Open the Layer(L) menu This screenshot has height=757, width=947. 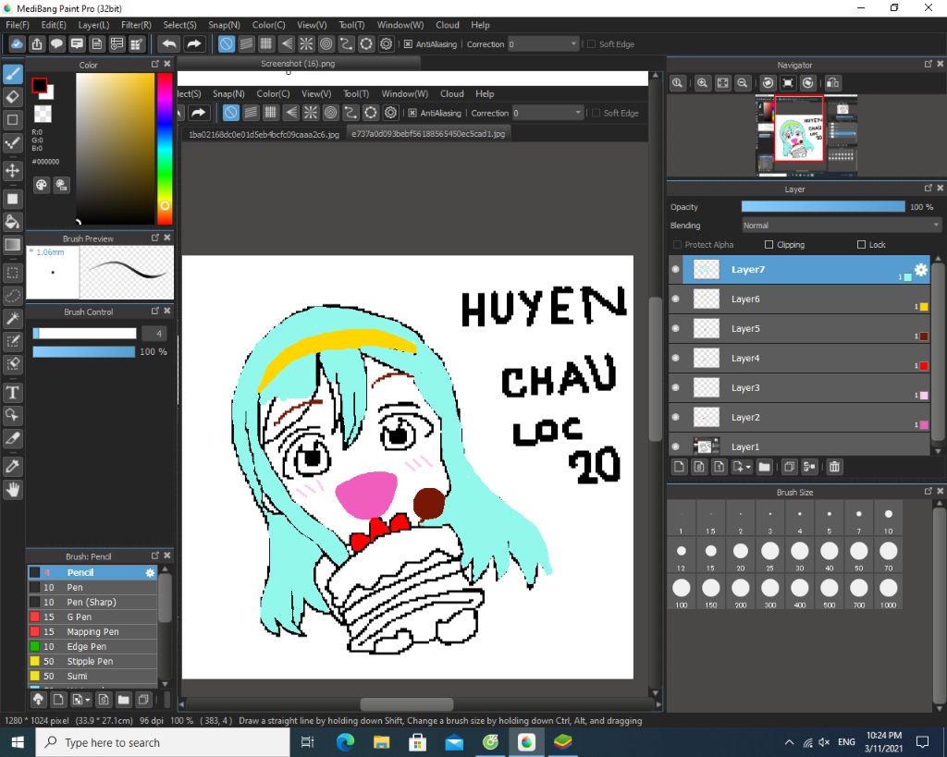coord(93,25)
